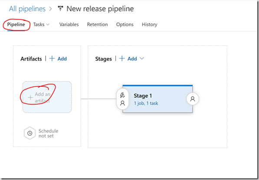The width and height of the screenshot is (259, 180).
Task: Click the Schedule not set label
Action: [48, 133]
